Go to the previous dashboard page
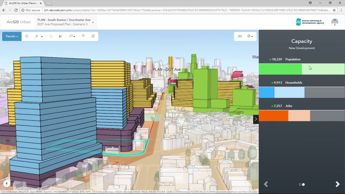This screenshot has height=194, width=345. point(266,184)
